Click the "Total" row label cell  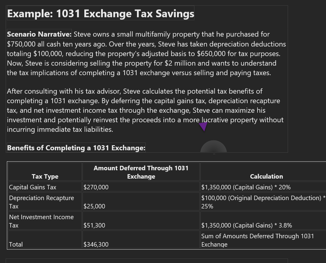(16, 245)
